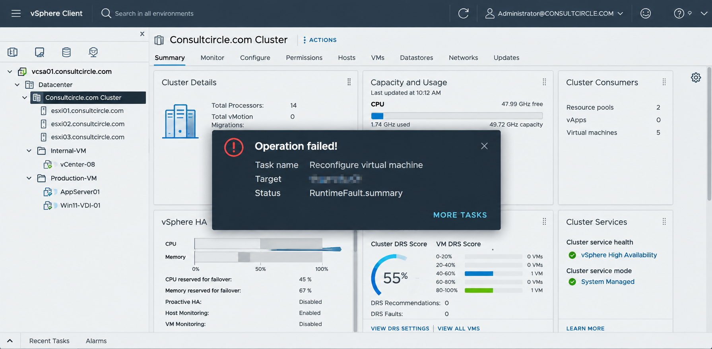Image resolution: width=712 pixels, height=349 pixels.
Task: Open Cluster Services card options menu
Action: point(664,221)
